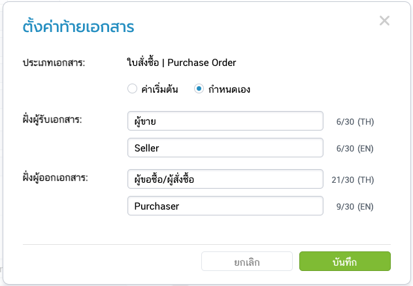Click the 6/30 (TH) character counter
This screenshot has width=413, height=286.
point(354,121)
